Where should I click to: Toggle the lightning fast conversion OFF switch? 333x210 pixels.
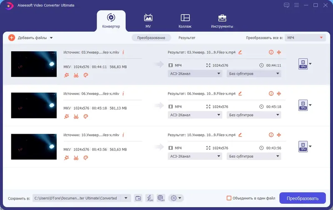pos(150,198)
